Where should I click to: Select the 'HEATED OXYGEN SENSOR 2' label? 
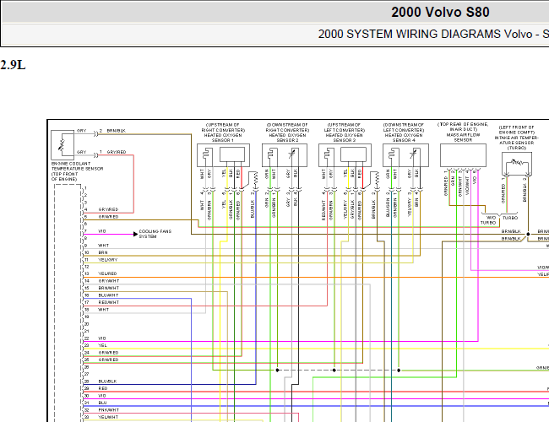pyautogui.click(x=287, y=138)
